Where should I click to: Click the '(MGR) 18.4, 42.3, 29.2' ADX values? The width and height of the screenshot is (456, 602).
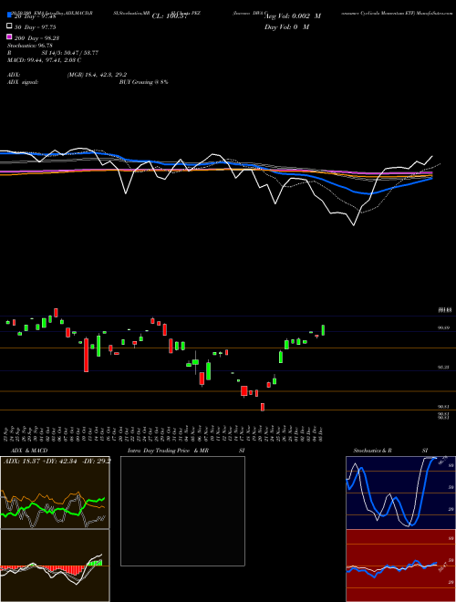pos(97,75)
